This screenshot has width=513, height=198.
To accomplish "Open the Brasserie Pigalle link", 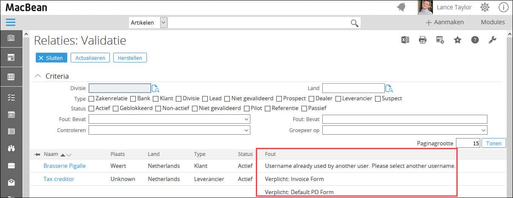I will (64, 166).
